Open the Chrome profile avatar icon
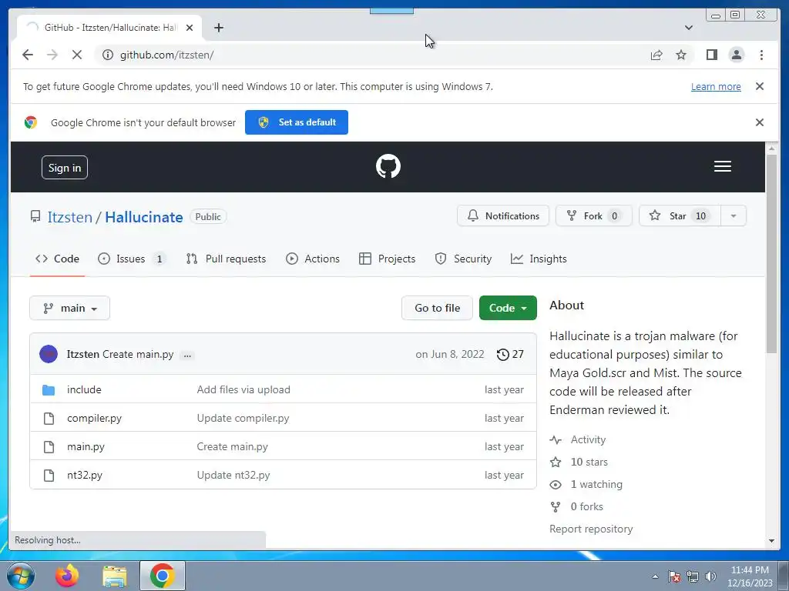The image size is (789, 591). [736, 55]
